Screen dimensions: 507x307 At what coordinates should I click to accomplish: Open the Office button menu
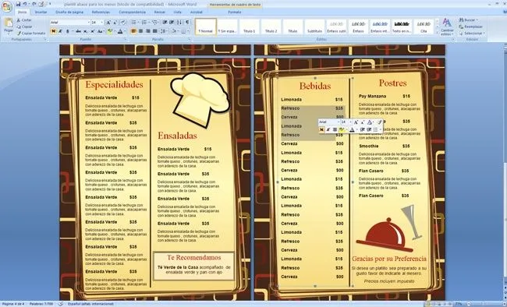coord(6,5)
